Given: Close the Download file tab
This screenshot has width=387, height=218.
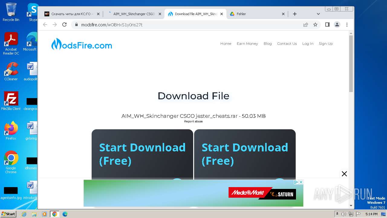Looking at the screenshot, I should coord(222,14).
